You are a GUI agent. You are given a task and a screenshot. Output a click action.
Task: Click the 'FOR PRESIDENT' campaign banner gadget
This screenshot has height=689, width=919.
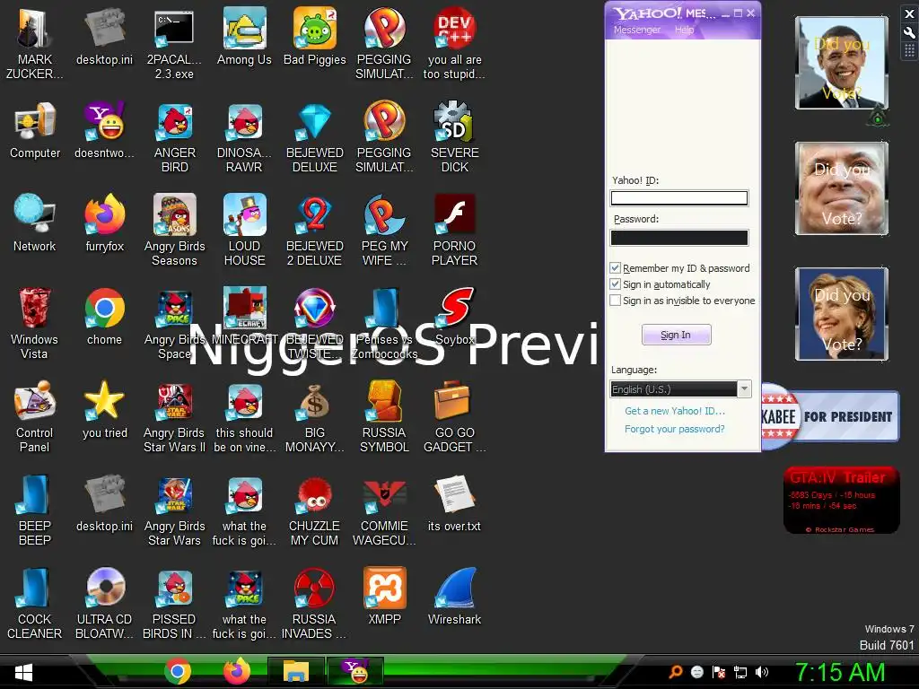point(830,416)
